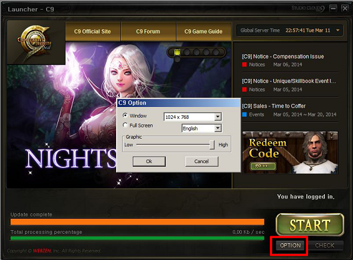Click the Graphic quality slider handle

(x=212, y=145)
